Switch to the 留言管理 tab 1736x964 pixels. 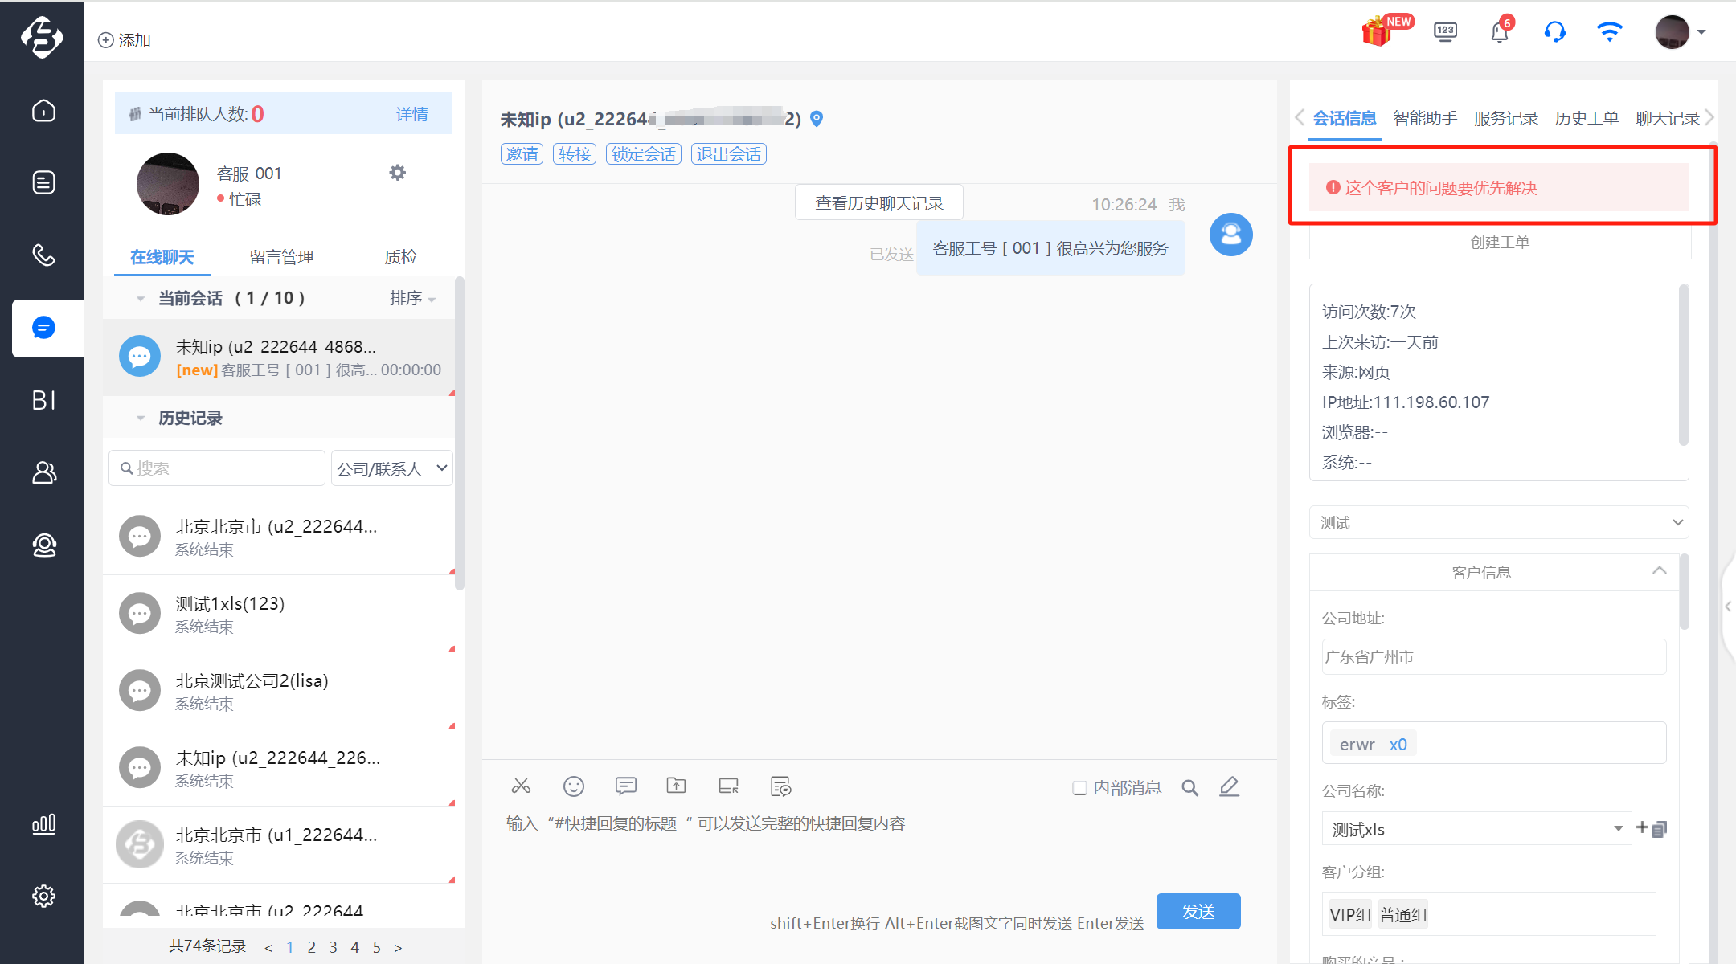281,257
